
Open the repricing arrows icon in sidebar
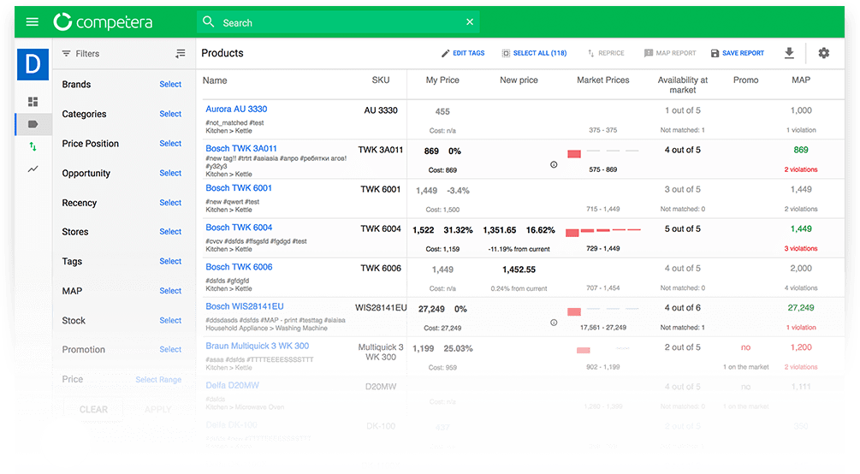pyautogui.click(x=33, y=146)
